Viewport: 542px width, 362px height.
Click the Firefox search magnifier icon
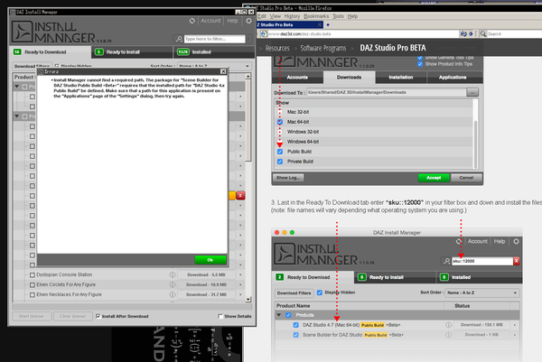coord(483,33)
